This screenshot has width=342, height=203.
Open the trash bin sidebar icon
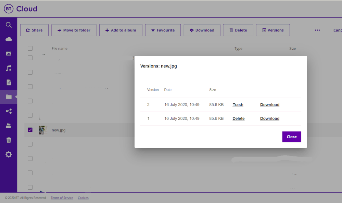pos(9,140)
